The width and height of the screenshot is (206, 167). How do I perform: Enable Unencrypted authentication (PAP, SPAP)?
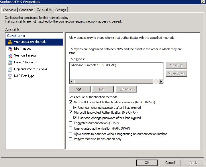click(70, 128)
